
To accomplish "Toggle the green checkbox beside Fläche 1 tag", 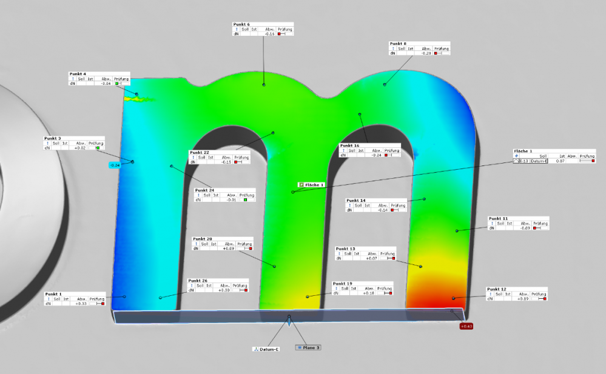I will point(300,184).
